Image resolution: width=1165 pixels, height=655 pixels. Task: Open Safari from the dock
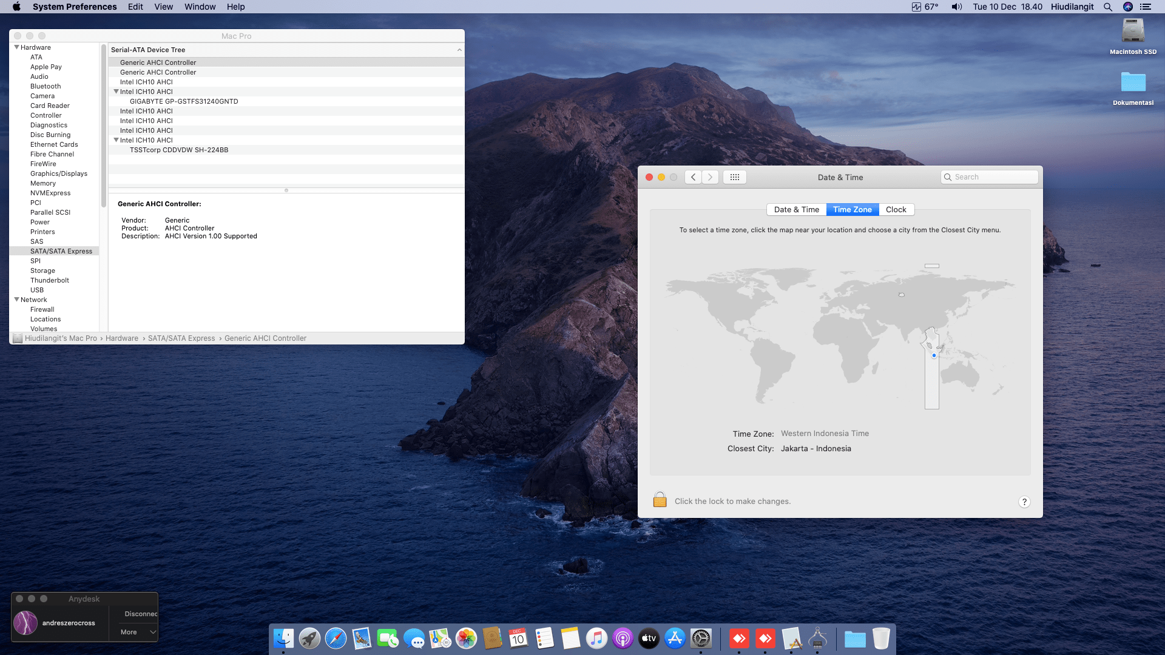pyautogui.click(x=336, y=638)
